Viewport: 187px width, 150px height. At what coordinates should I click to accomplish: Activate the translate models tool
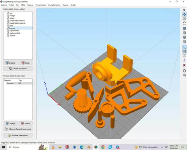point(184,15)
